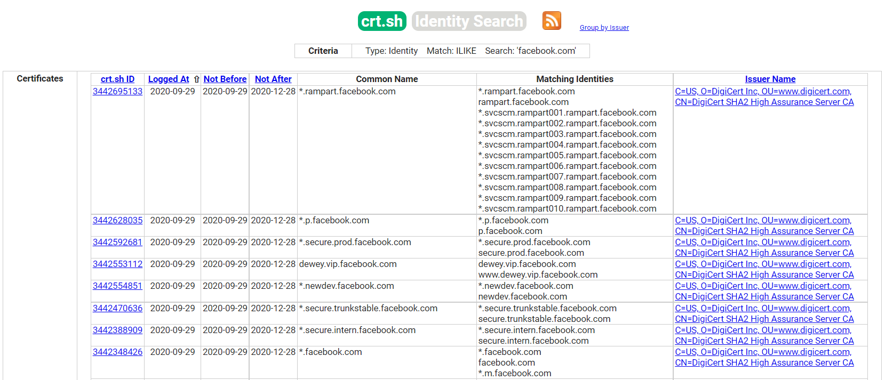Select common name *.rampart.facebook.com
885x380 pixels.
pyautogui.click(x=347, y=91)
